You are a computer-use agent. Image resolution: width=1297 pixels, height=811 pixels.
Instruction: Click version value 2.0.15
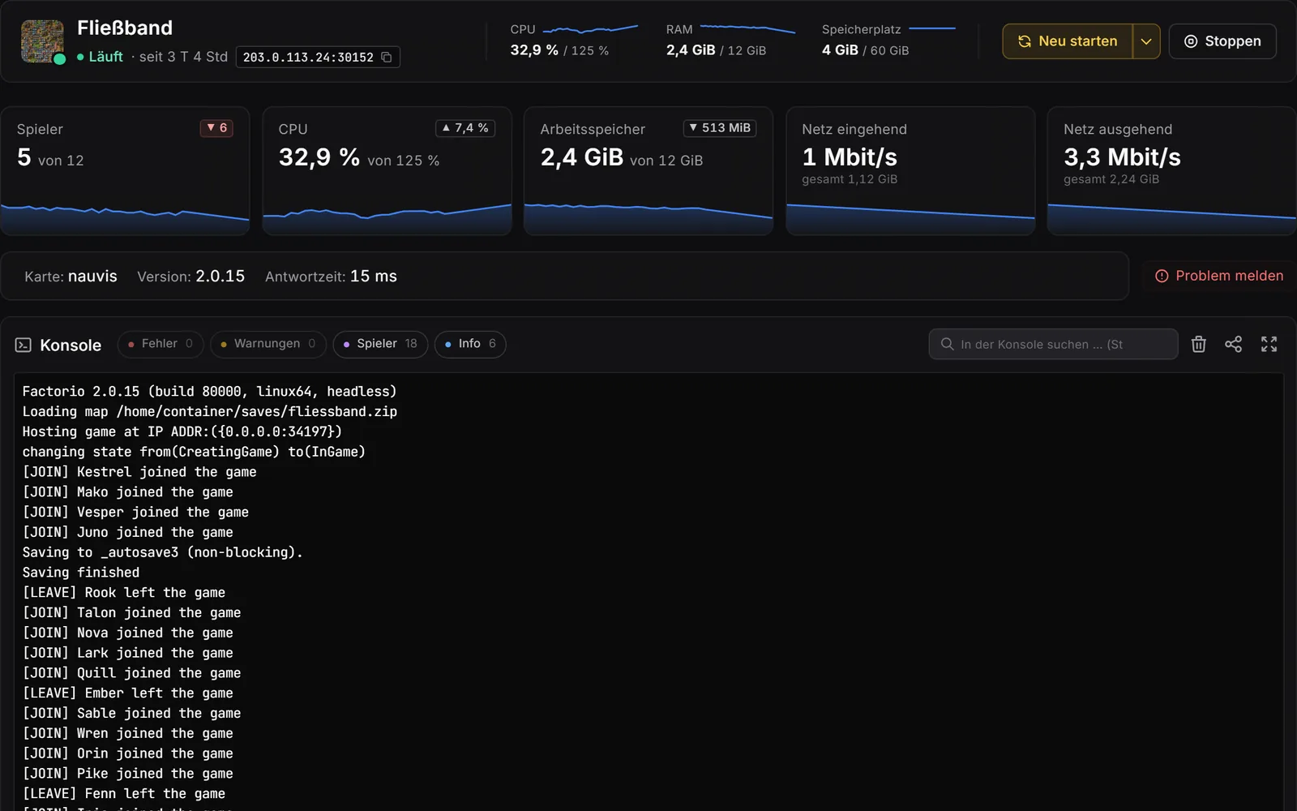click(x=220, y=277)
